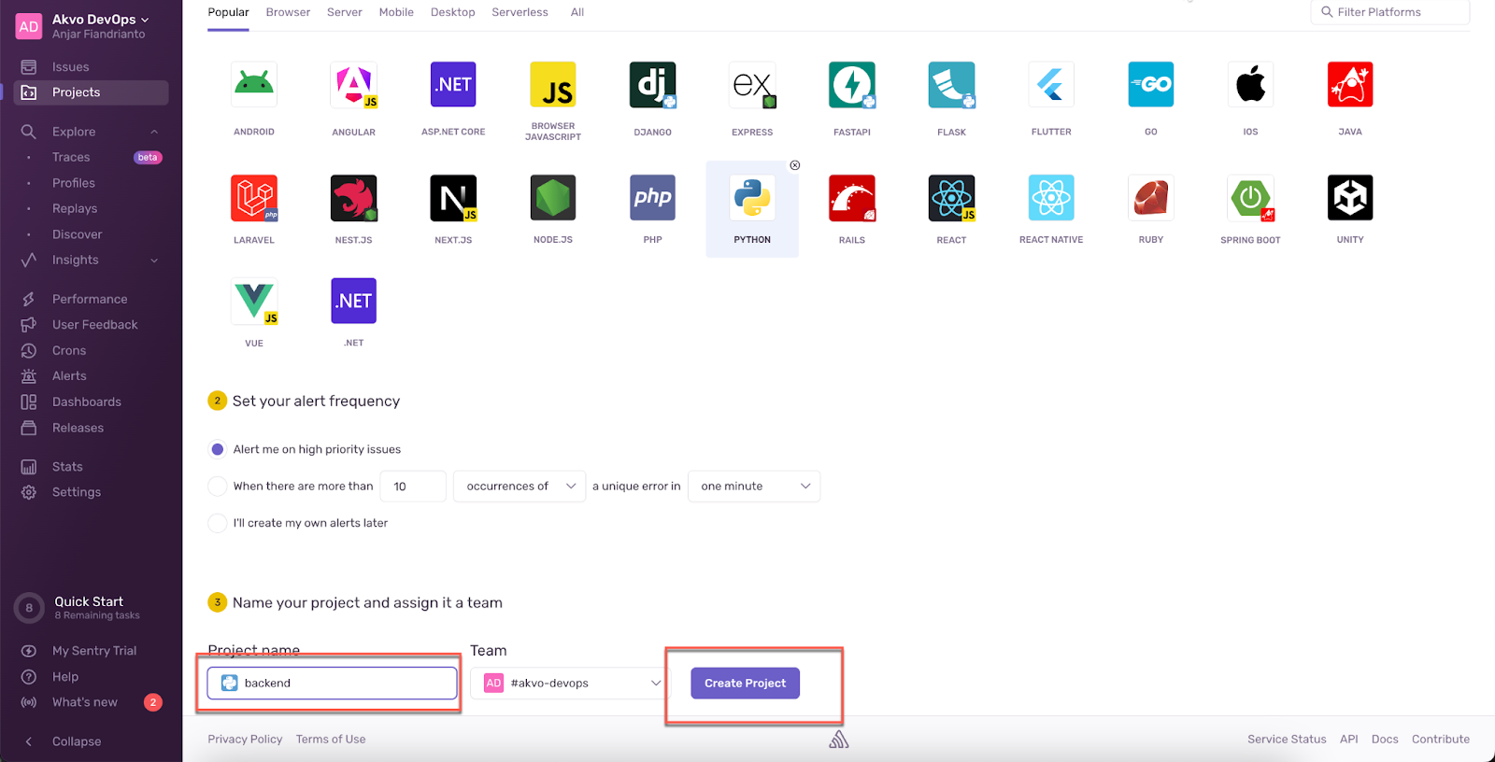Click the Project name input field
The width and height of the screenshot is (1495, 762).
coord(333,684)
